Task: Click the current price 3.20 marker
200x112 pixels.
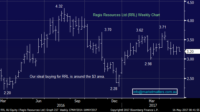Action: click(x=192, y=52)
